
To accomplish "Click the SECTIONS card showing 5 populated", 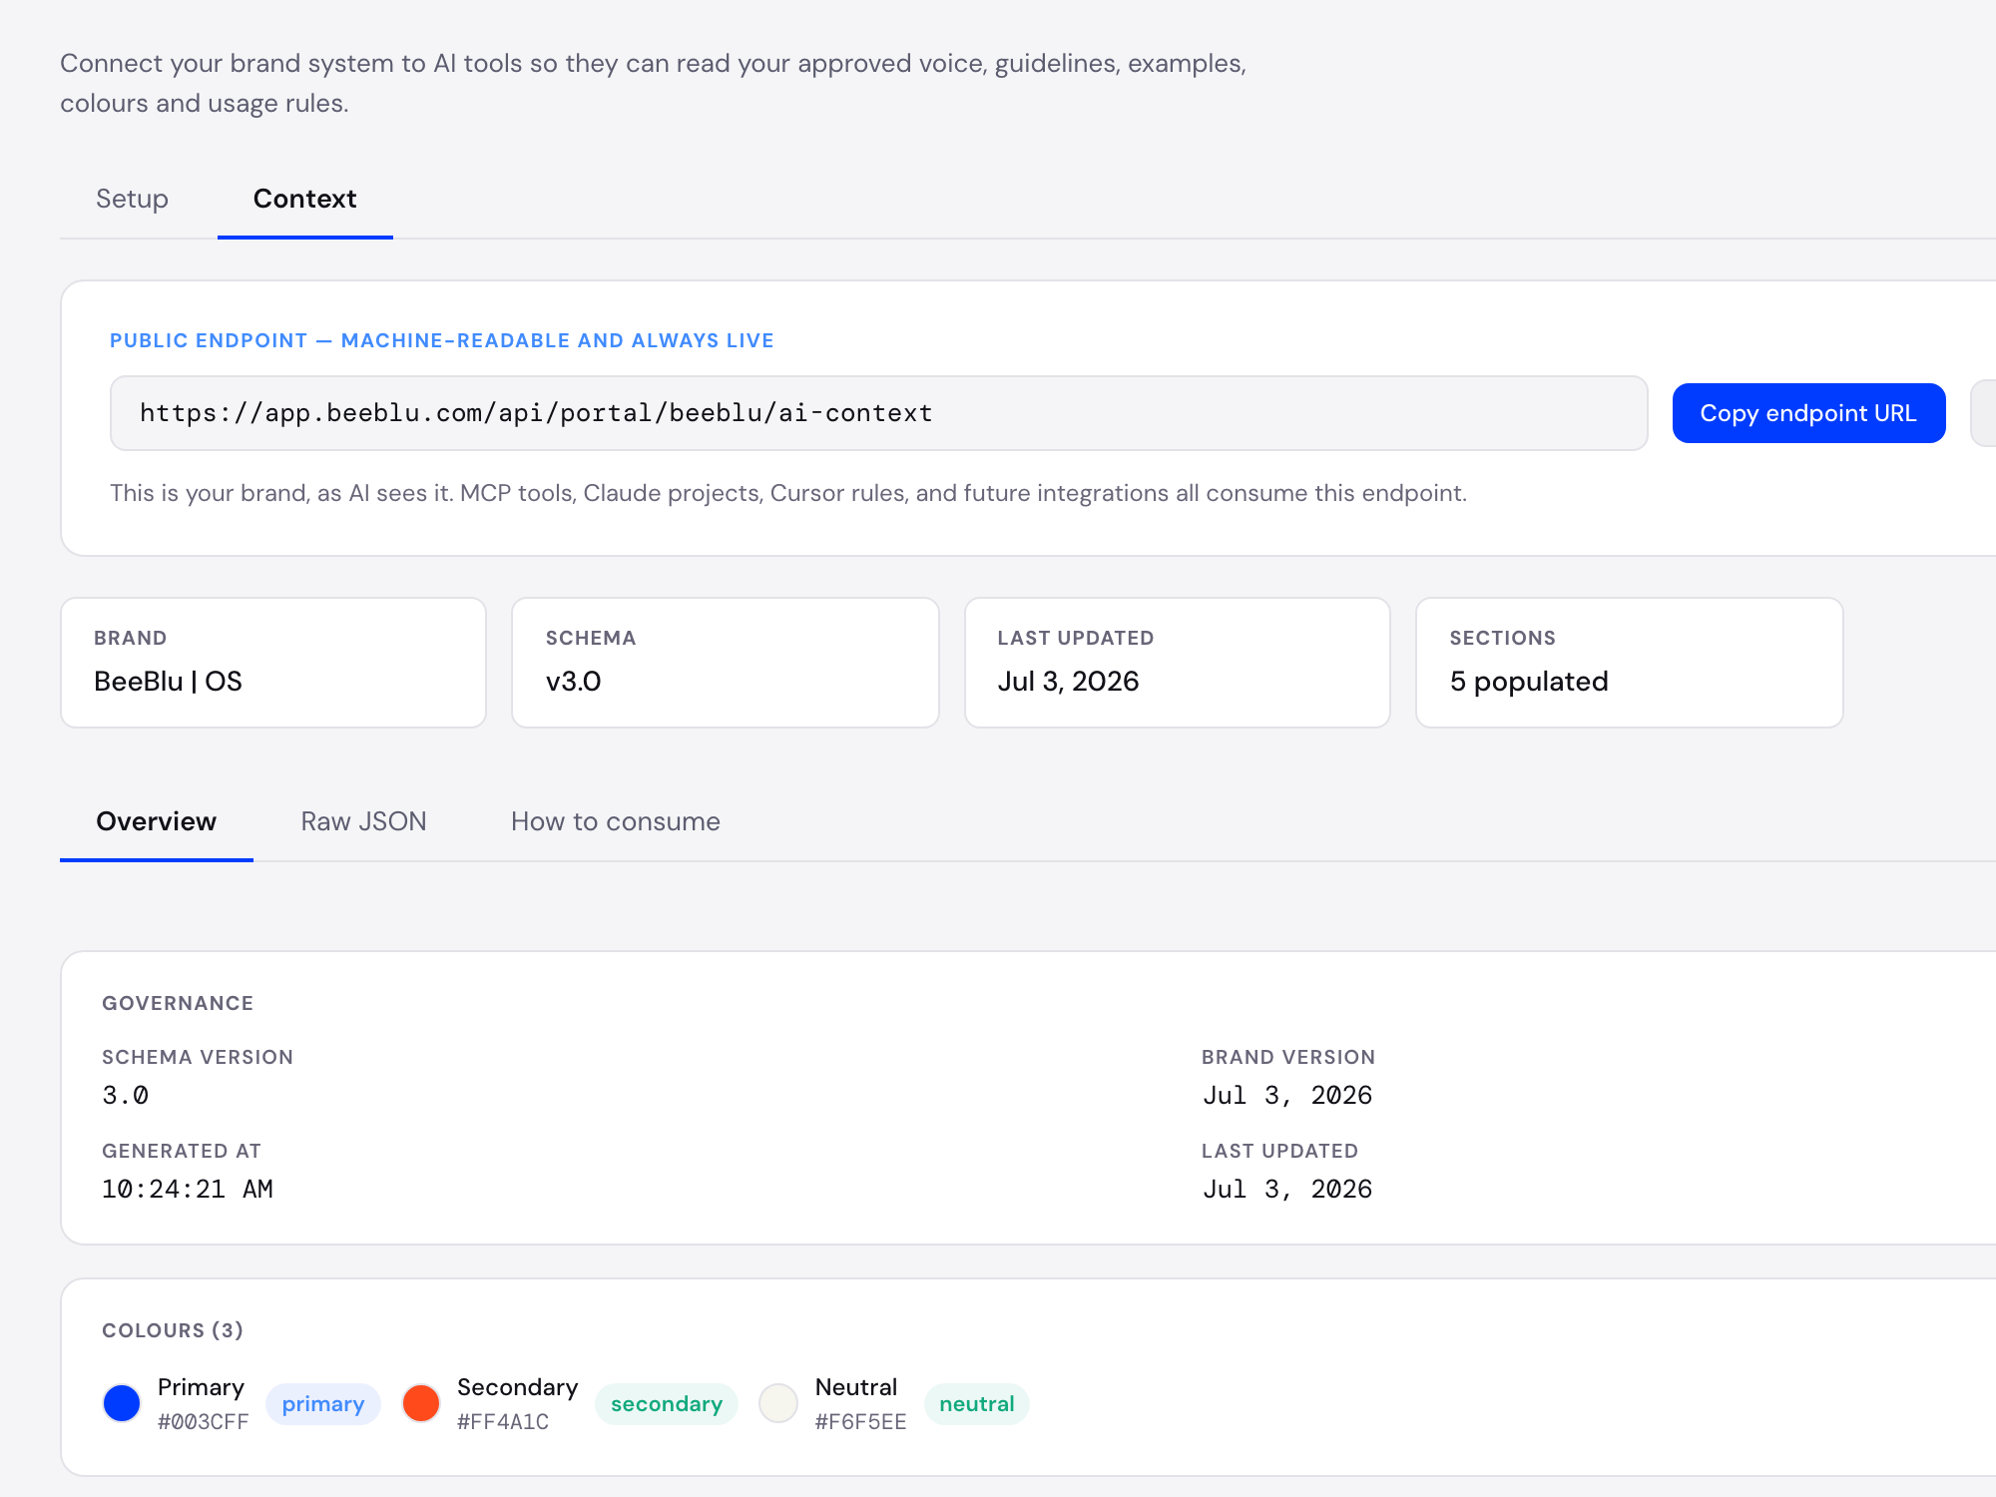I will point(1630,663).
